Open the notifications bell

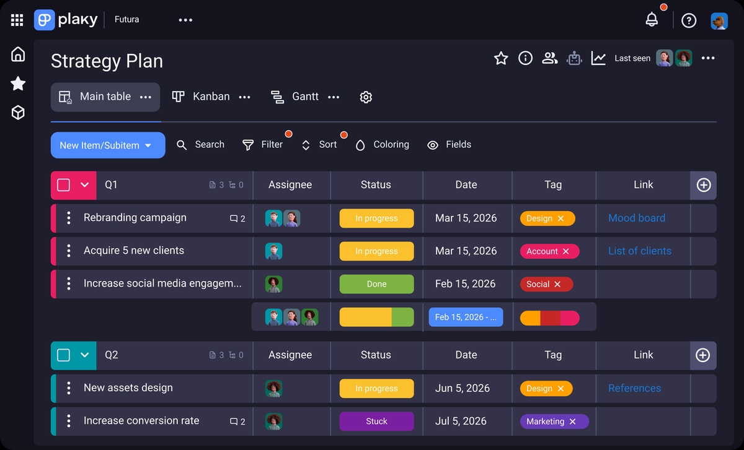tap(652, 19)
